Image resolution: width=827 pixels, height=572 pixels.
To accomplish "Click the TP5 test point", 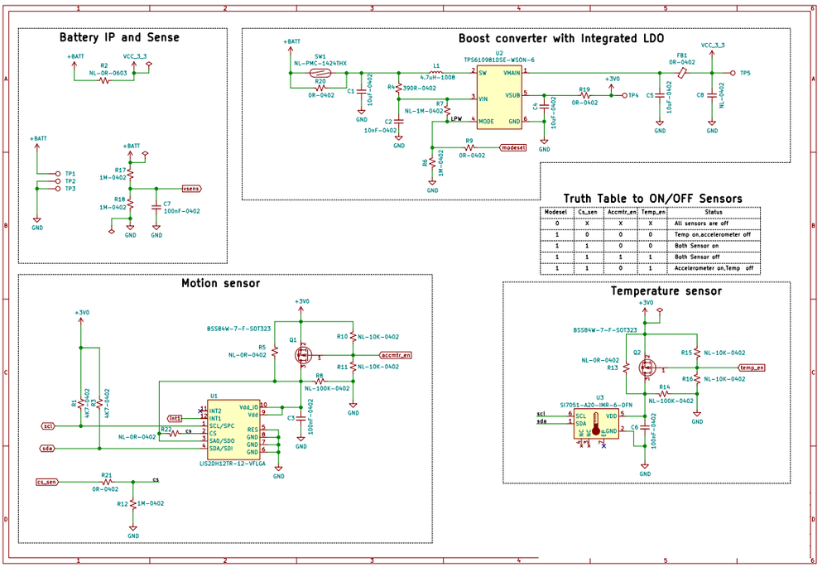I will (733, 73).
